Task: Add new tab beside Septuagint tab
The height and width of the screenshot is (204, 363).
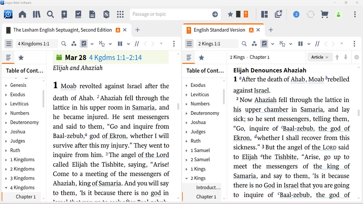Action: pyautogui.click(x=138, y=30)
